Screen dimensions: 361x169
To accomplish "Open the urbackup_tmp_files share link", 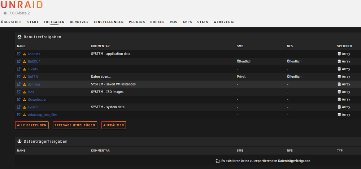I will pos(43,115).
